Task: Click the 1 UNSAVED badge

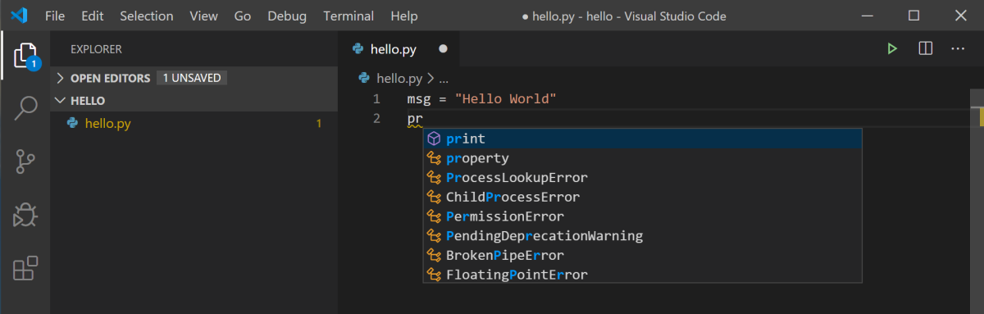Action: (192, 78)
